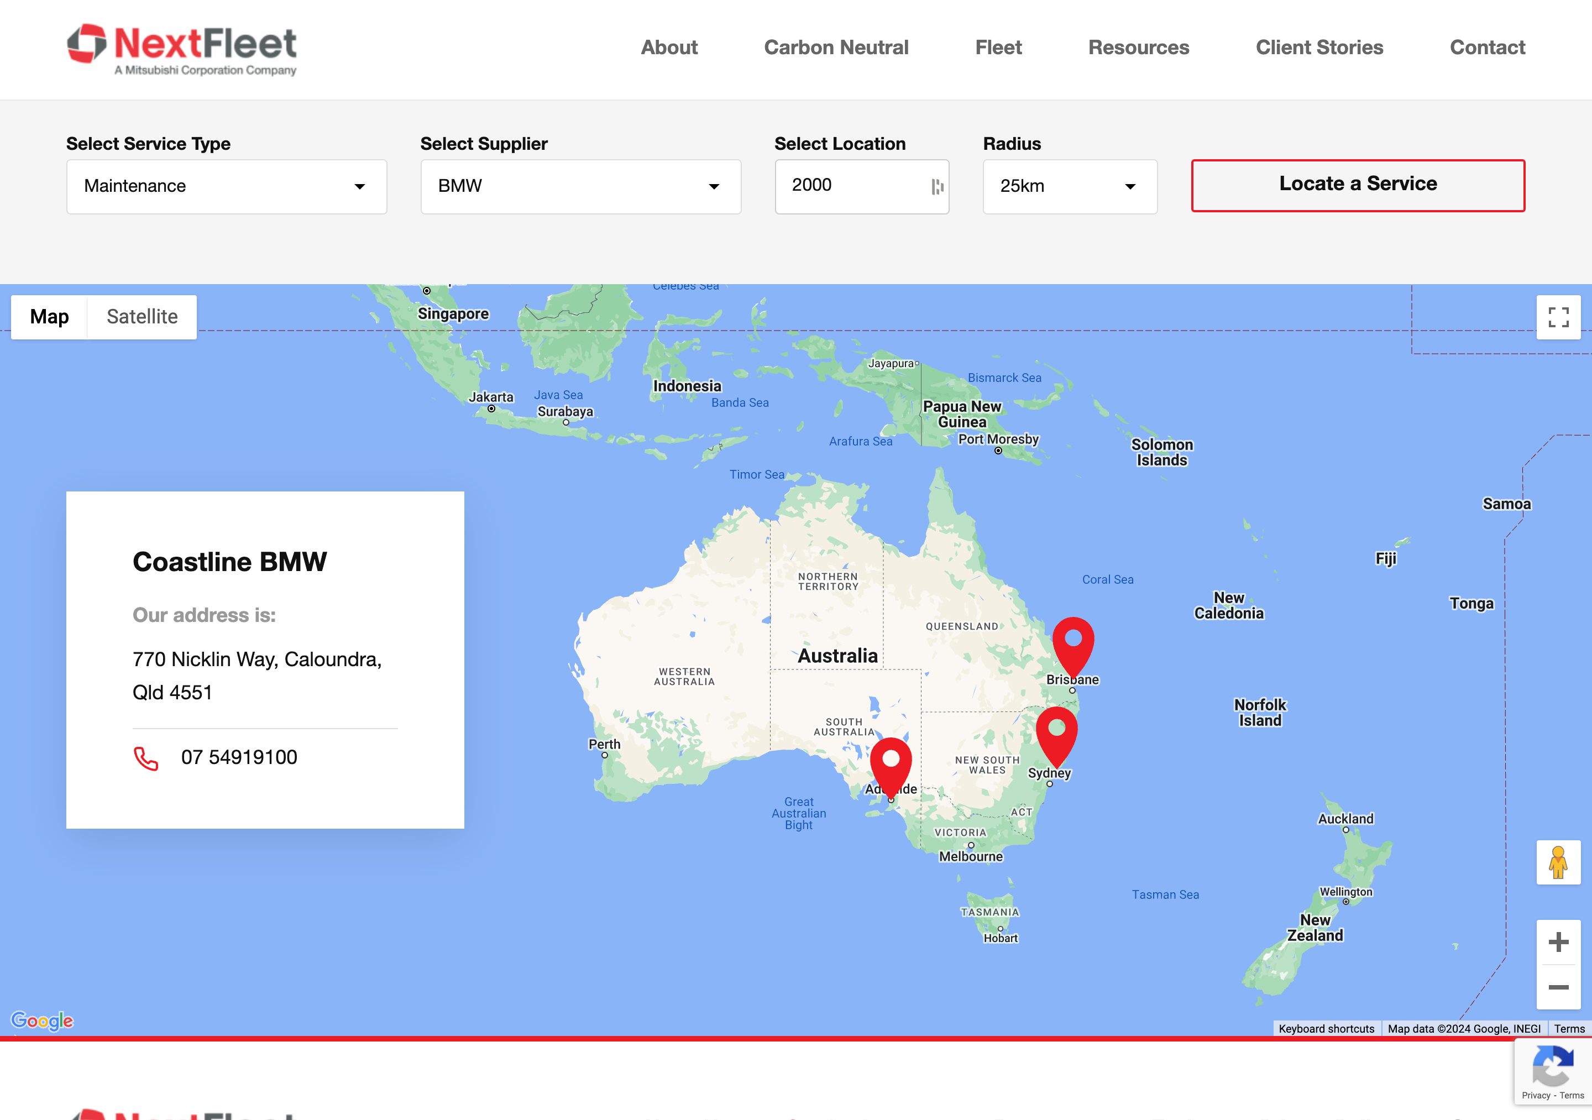Open the reCAPTCHA Privacy link

click(1535, 1095)
